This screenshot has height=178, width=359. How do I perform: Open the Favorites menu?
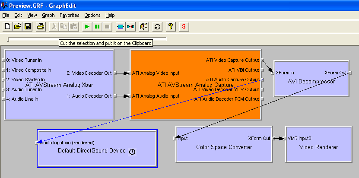[x=70, y=16]
